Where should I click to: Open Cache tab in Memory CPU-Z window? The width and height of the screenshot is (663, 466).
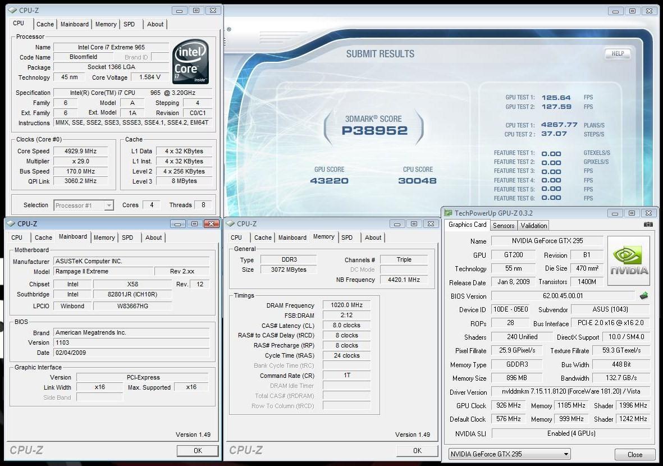click(x=263, y=237)
